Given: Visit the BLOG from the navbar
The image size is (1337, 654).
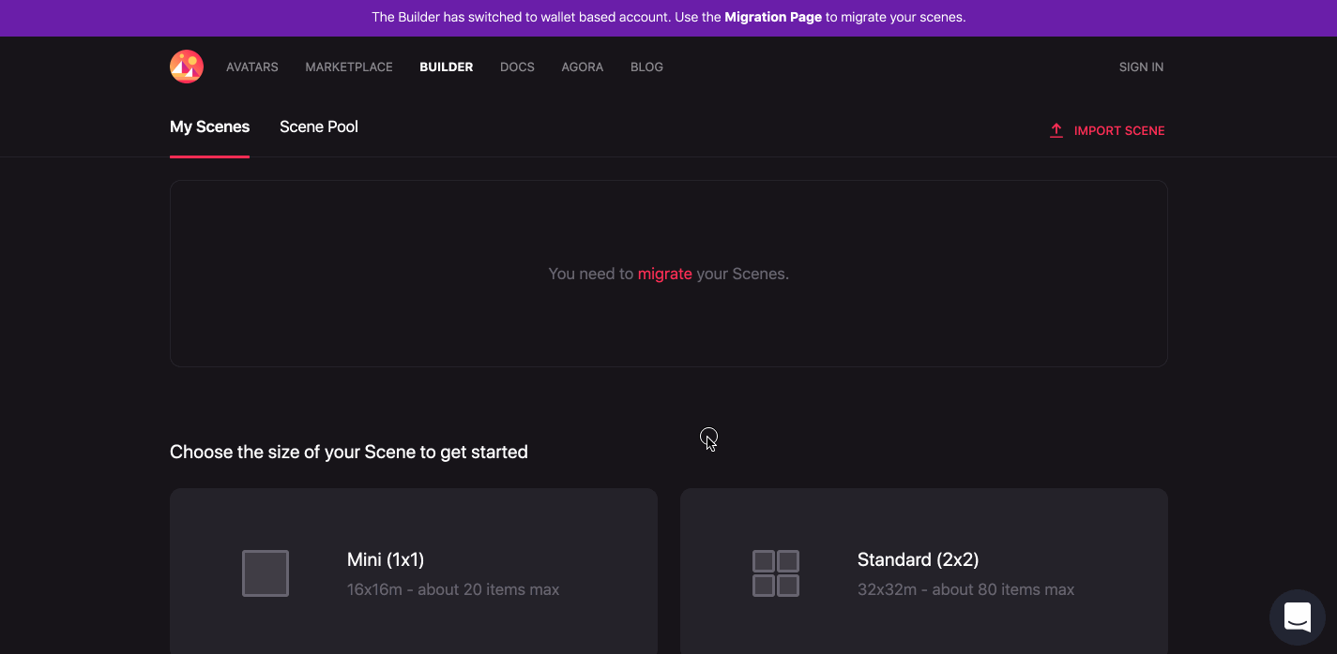Looking at the screenshot, I should pos(646,67).
